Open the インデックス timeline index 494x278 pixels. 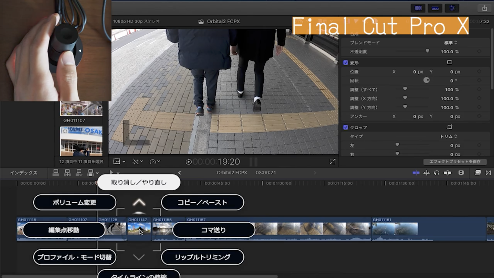coord(24,173)
